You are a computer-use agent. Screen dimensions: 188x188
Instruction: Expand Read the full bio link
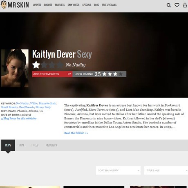[x=76, y=133]
